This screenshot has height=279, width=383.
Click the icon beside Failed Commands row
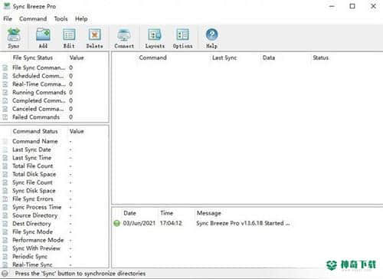coord(5,117)
